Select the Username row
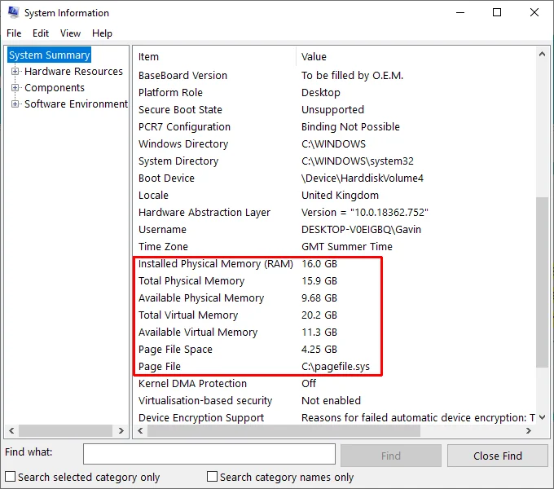The height and width of the screenshot is (489, 554). [334, 230]
